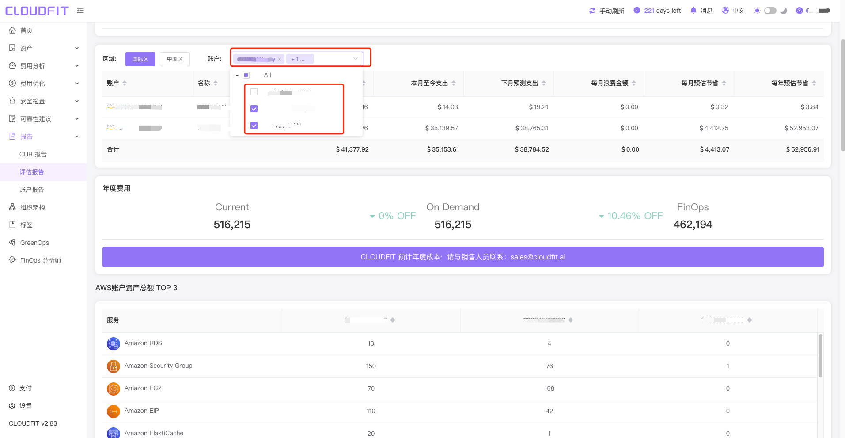The width and height of the screenshot is (845, 438).
Task: Click the 10.46% OFF FinOps label
Action: [x=631, y=216]
